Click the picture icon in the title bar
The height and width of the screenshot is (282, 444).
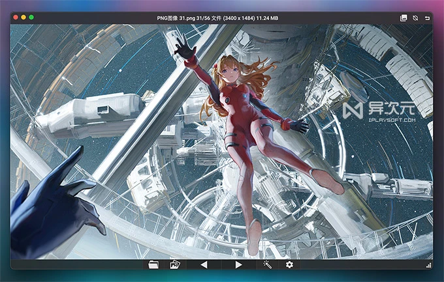(404, 18)
